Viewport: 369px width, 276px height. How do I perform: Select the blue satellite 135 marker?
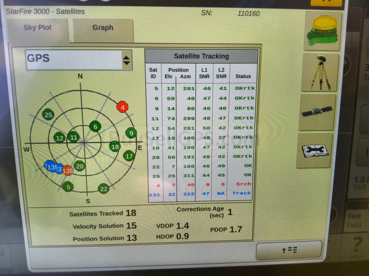pos(53,167)
